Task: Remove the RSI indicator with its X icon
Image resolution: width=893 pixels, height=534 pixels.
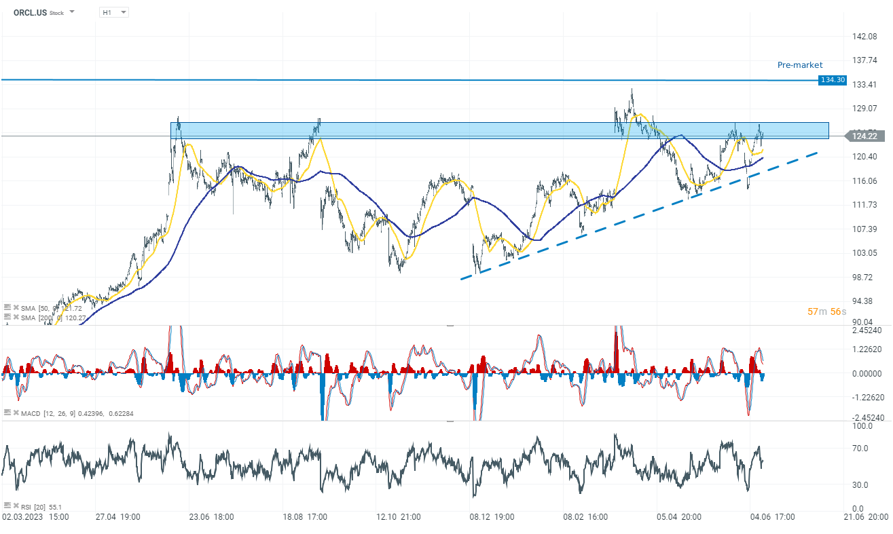Action: pos(16,506)
